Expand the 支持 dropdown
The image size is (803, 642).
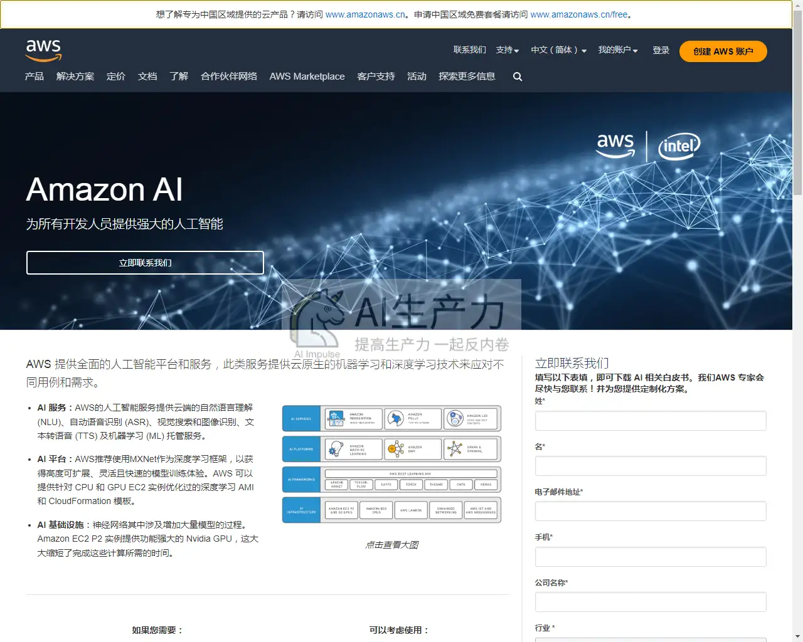point(508,50)
